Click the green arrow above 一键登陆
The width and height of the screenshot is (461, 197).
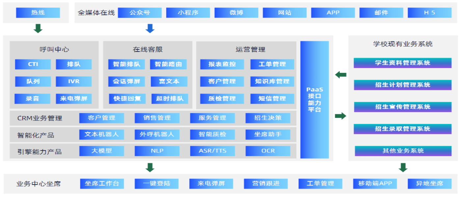tap(150, 167)
